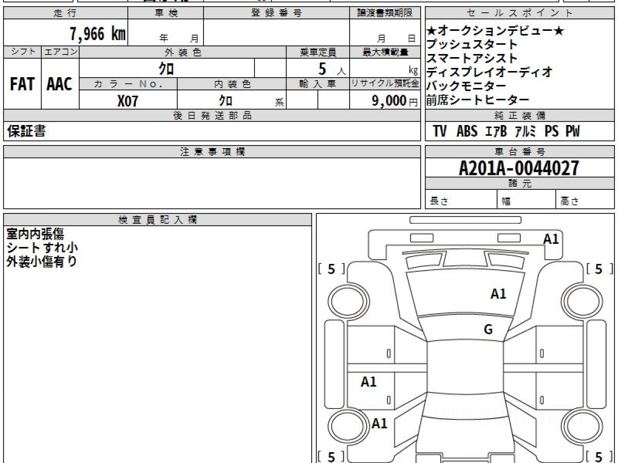Click the シフト header cell

23,52
